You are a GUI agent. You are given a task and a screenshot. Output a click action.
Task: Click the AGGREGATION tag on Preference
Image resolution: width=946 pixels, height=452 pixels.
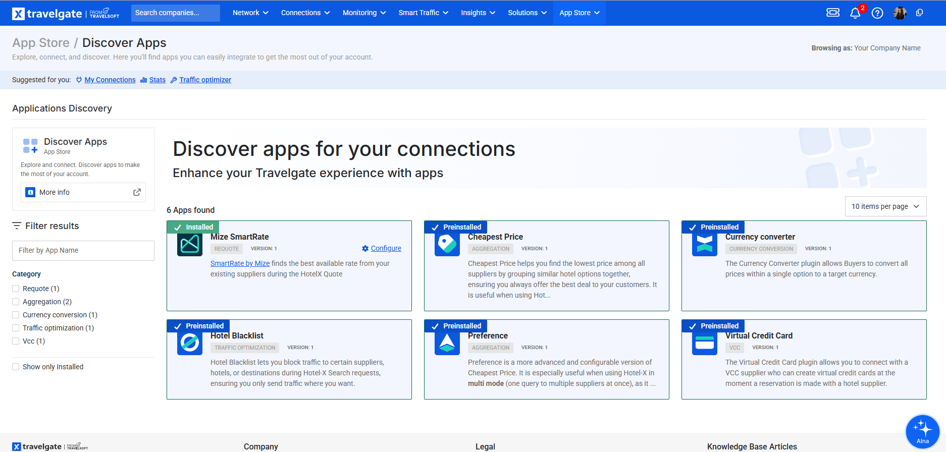tap(491, 348)
